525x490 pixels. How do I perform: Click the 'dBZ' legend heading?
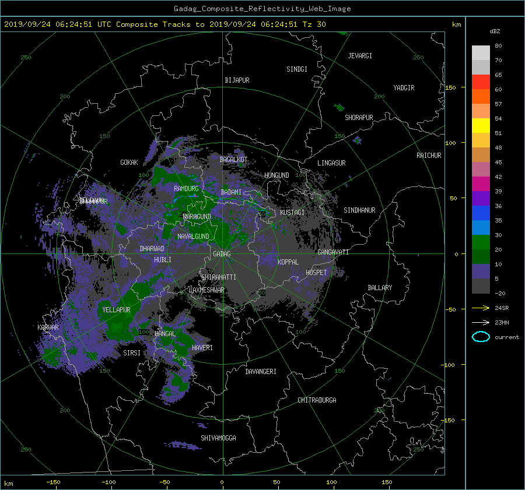495,31
